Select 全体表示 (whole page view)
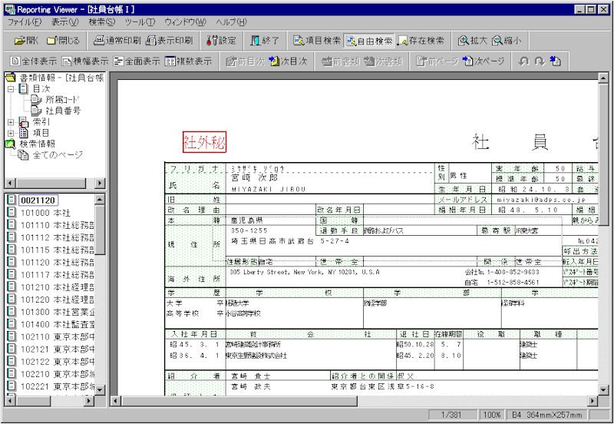 click(x=34, y=61)
